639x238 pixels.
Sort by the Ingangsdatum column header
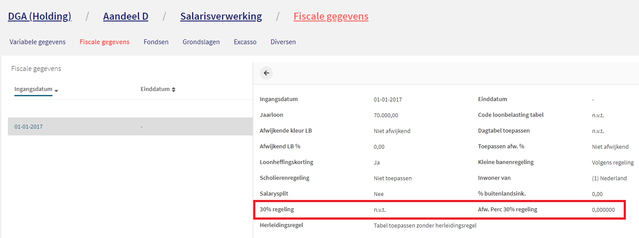click(33, 89)
